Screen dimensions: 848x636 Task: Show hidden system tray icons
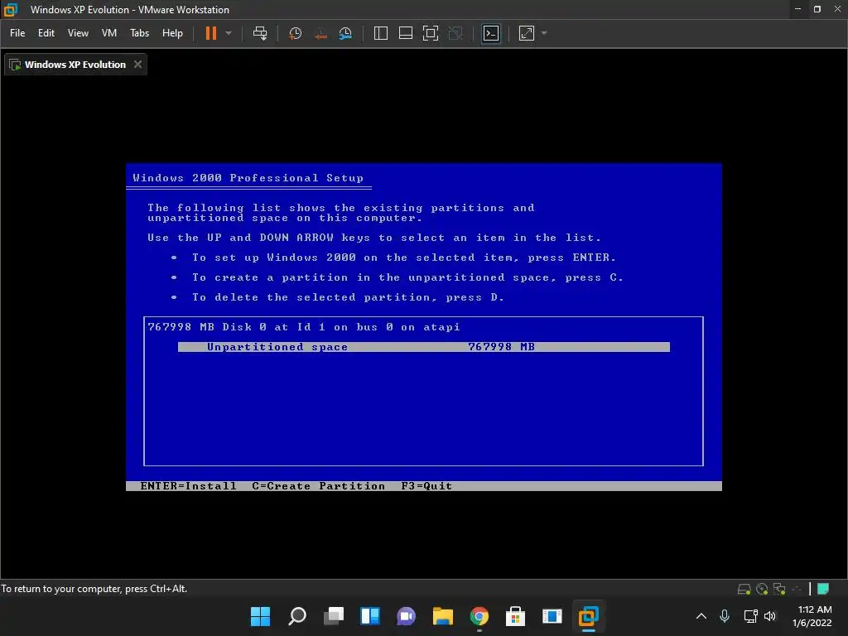[x=701, y=616]
